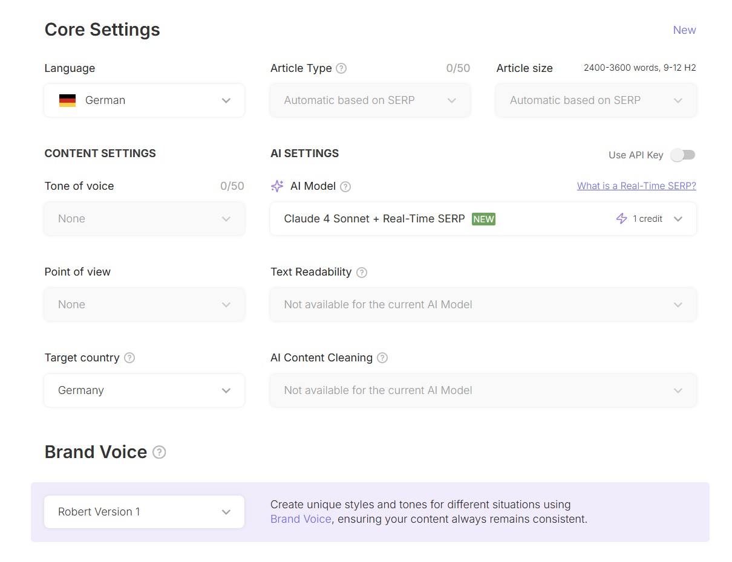Viewport: 732px width, 562px height.
Task: Open the What is a Real-Time SERP link
Action: 636,186
